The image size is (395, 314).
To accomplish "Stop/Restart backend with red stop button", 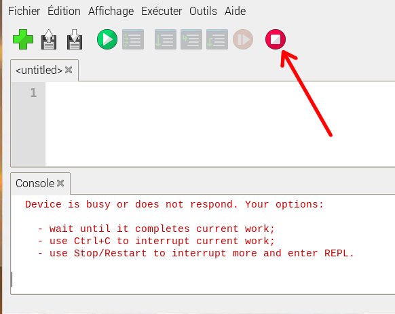I will coord(276,39).
